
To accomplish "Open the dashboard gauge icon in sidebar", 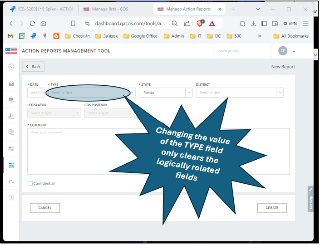I will [11, 67].
